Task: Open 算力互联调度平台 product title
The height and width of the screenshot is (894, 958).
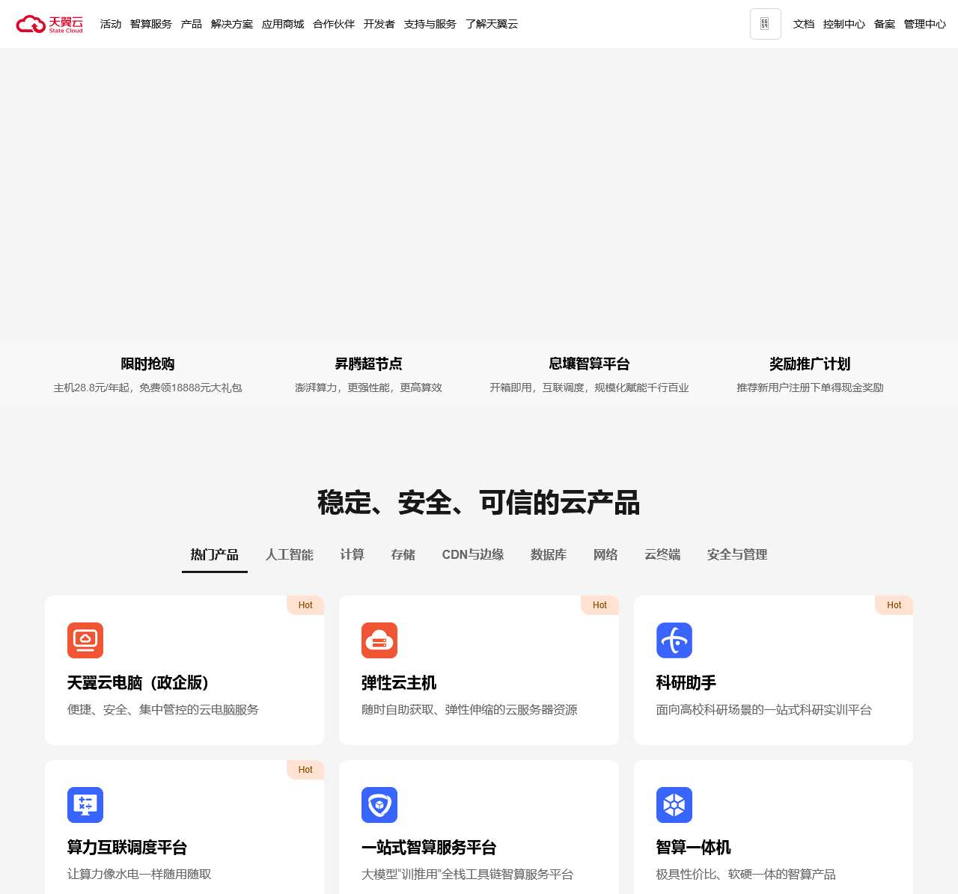Action: (127, 848)
